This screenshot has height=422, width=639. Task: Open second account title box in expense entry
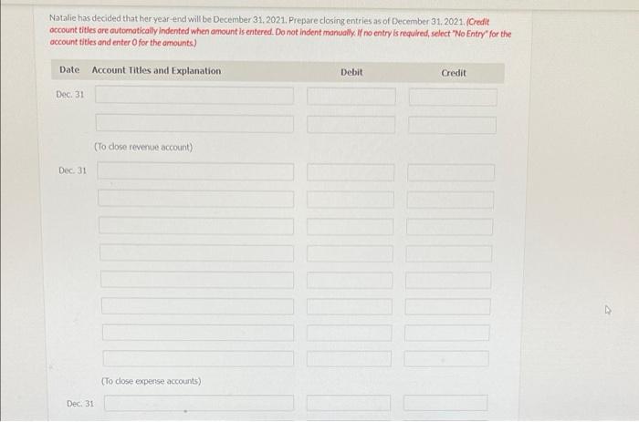pos(195,199)
